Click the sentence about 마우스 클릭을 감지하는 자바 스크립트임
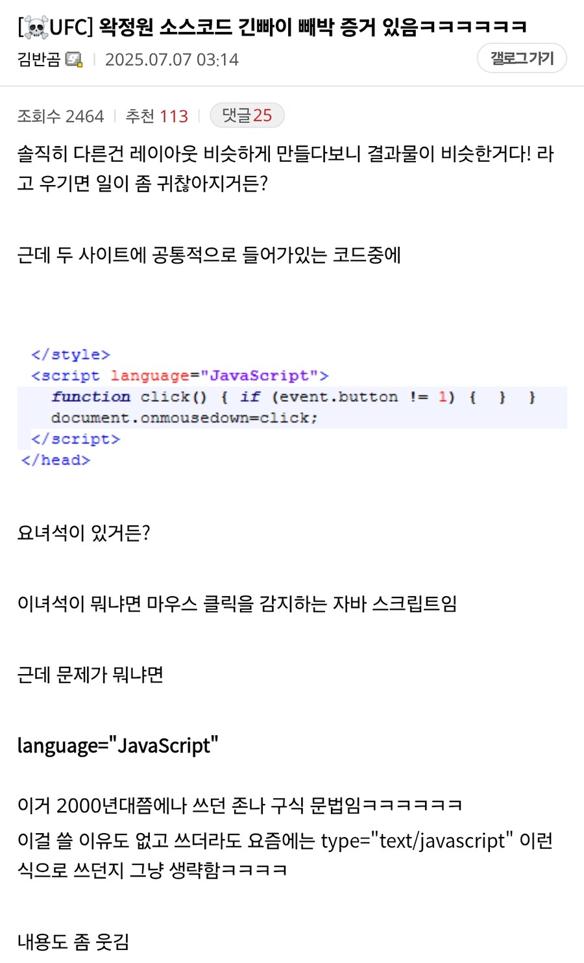584x963 pixels. 237,604
